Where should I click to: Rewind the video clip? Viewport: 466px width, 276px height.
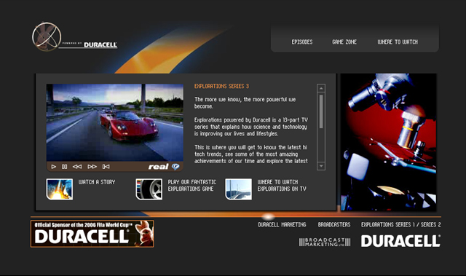[77, 167]
